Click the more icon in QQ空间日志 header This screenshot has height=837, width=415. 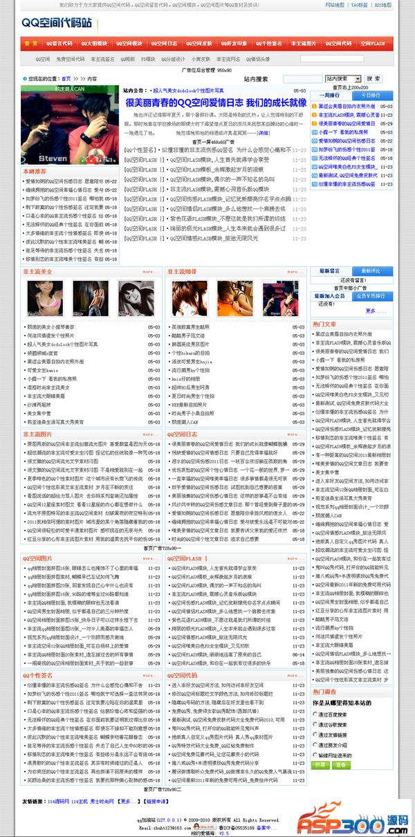tap(295, 434)
